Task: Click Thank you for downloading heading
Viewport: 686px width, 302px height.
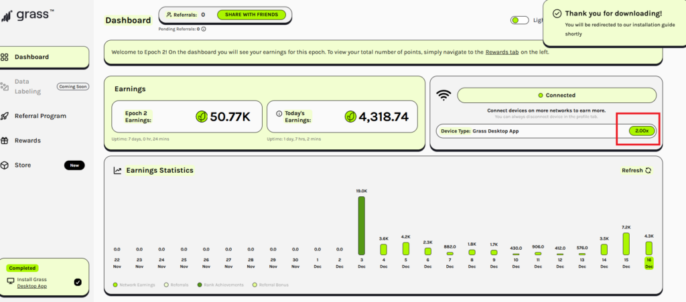Action: pyautogui.click(x=614, y=13)
